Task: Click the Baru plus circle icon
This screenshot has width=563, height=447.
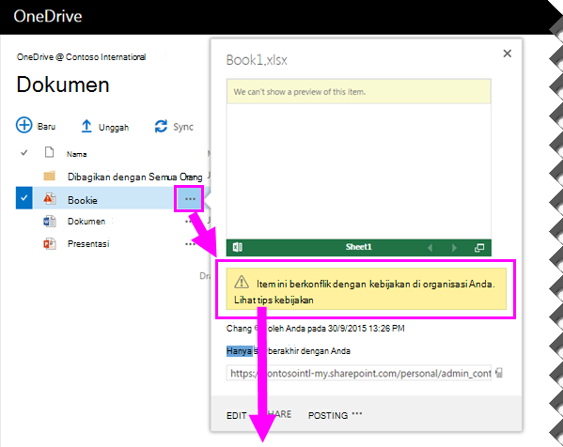Action: click(x=24, y=125)
